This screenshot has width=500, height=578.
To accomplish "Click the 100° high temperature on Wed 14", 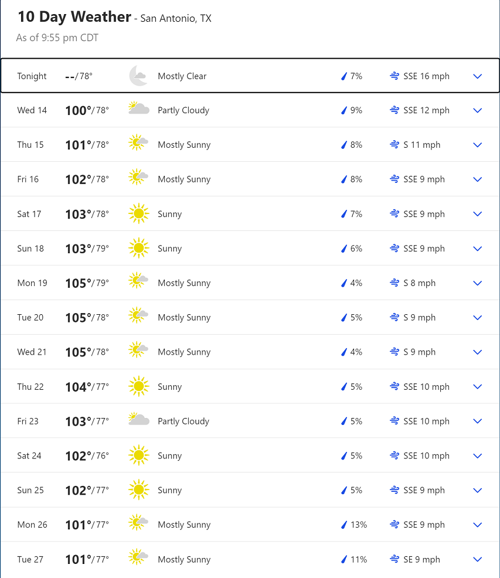I will point(78,111).
